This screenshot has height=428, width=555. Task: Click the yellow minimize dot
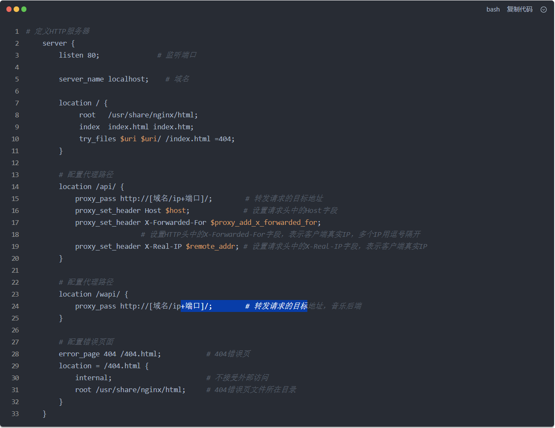(x=16, y=9)
